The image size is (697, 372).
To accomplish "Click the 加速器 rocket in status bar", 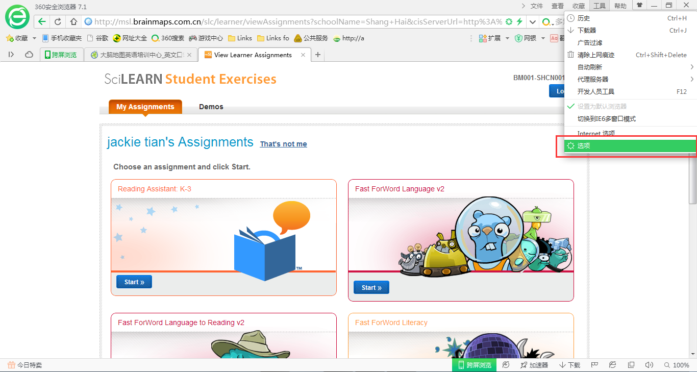I will (534, 365).
